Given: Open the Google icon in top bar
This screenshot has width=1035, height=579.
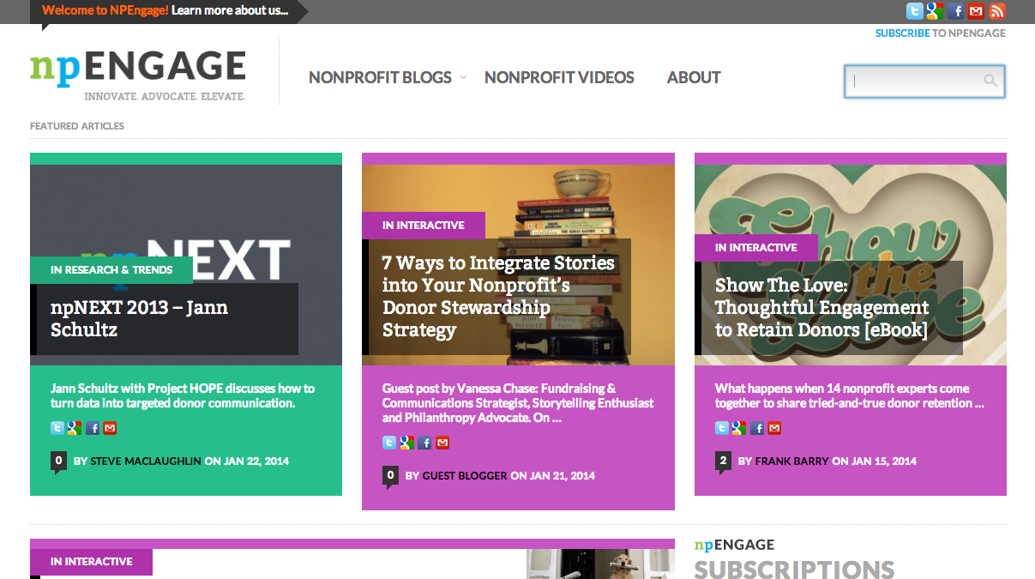Looking at the screenshot, I should coord(935,11).
